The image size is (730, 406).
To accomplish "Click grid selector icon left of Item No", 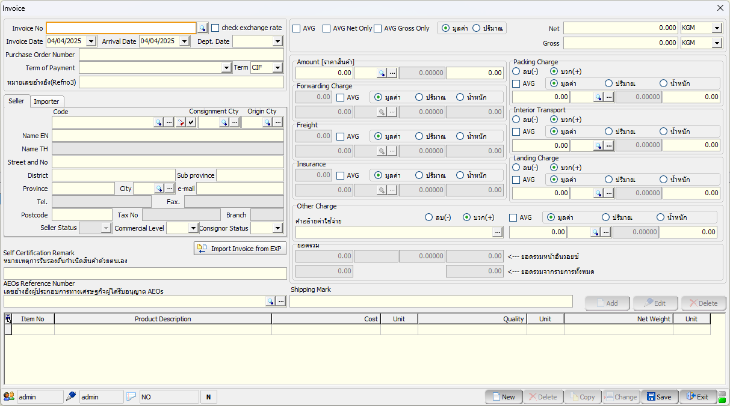I will (8, 319).
